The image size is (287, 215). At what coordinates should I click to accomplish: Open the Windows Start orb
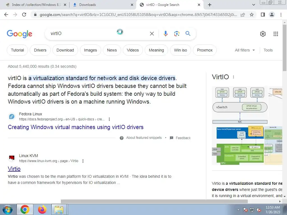[7, 209]
